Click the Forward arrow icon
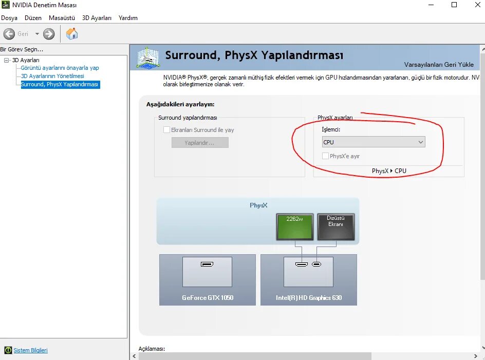The width and height of the screenshot is (485, 360). pyautogui.click(x=49, y=34)
